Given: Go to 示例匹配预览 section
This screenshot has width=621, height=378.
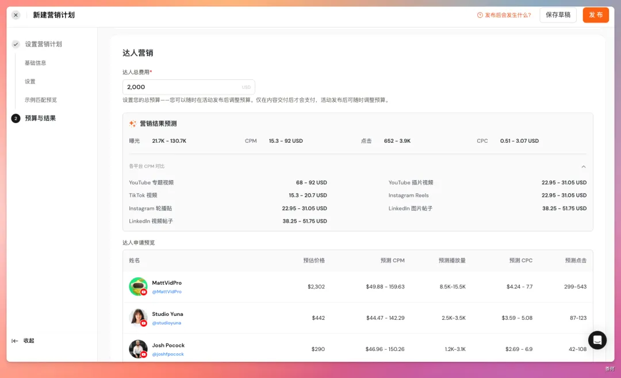Looking at the screenshot, I should click(41, 100).
